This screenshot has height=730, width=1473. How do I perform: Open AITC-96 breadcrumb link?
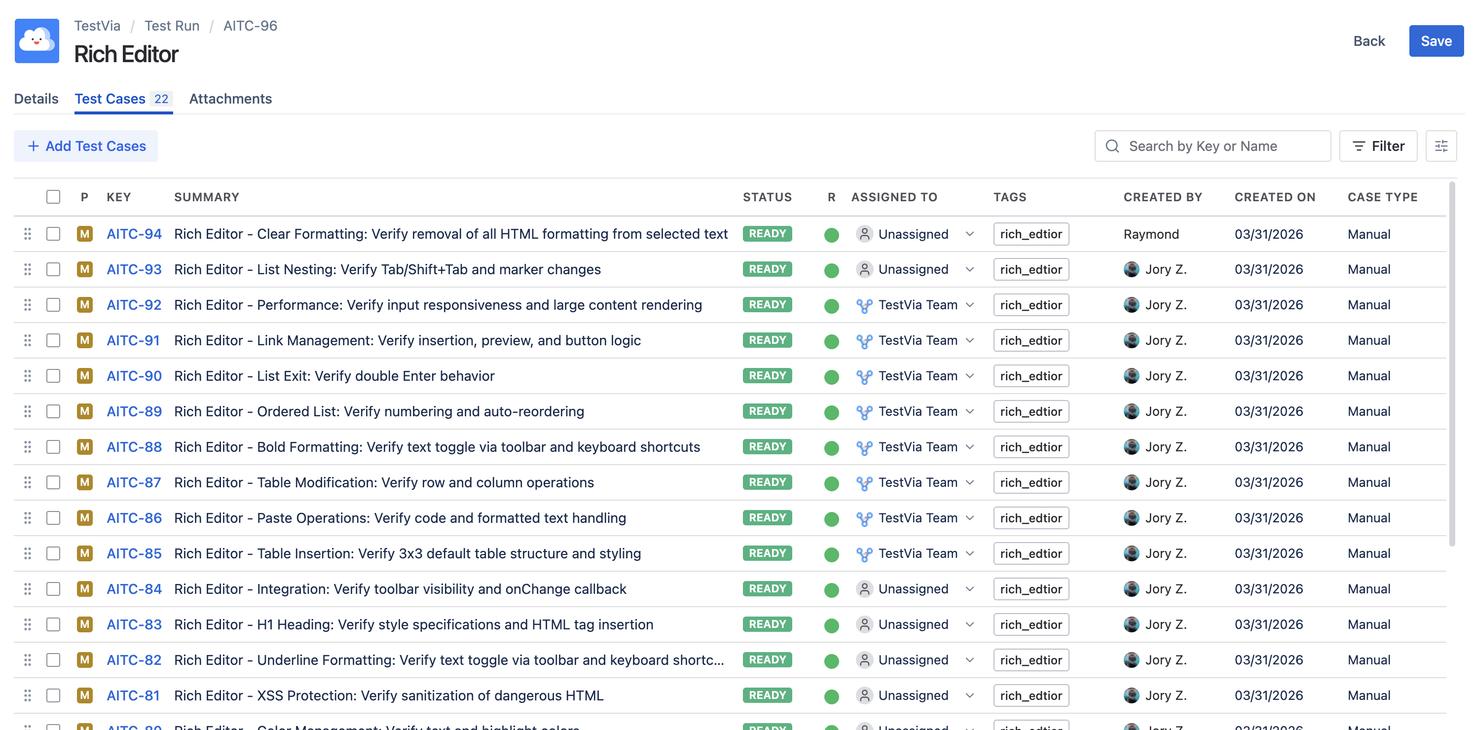(x=250, y=26)
